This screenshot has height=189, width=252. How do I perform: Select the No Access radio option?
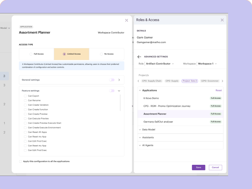(x=101, y=54)
